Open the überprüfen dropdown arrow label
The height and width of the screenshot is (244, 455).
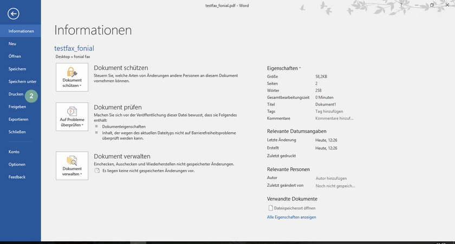71,125
